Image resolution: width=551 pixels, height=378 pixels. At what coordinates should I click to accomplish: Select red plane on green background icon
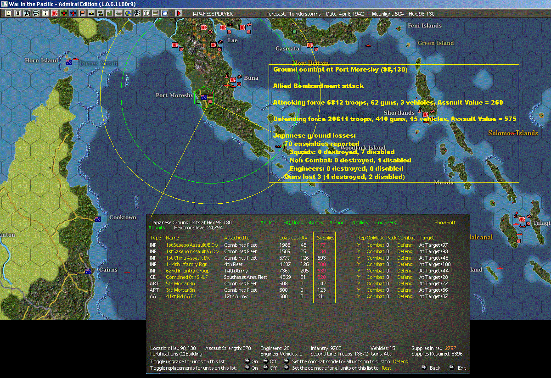pos(64,13)
